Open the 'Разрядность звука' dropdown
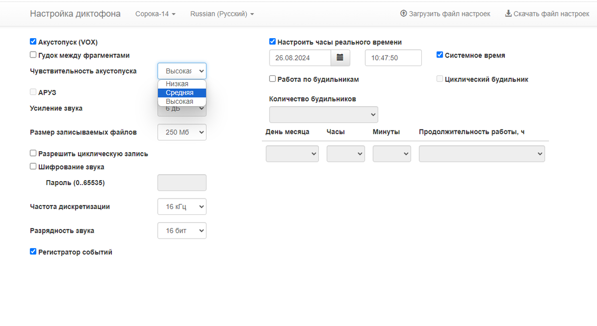Viewport: 597px width, 326px height. [182, 230]
